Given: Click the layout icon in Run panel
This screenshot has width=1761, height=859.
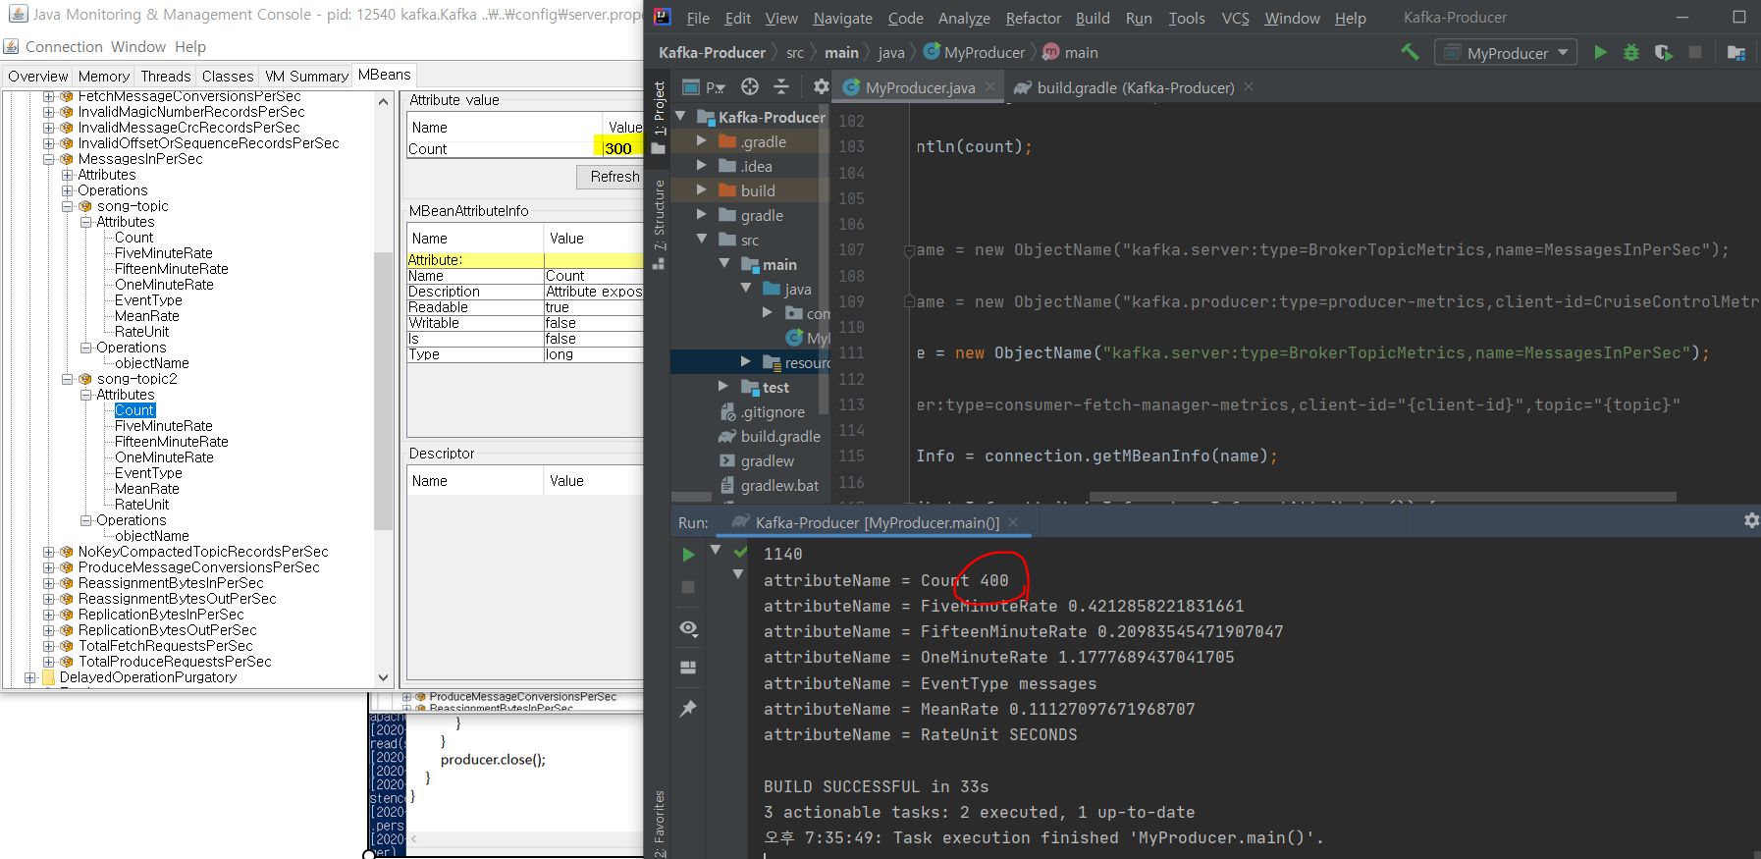Looking at the screenshot, I should 688,668.
